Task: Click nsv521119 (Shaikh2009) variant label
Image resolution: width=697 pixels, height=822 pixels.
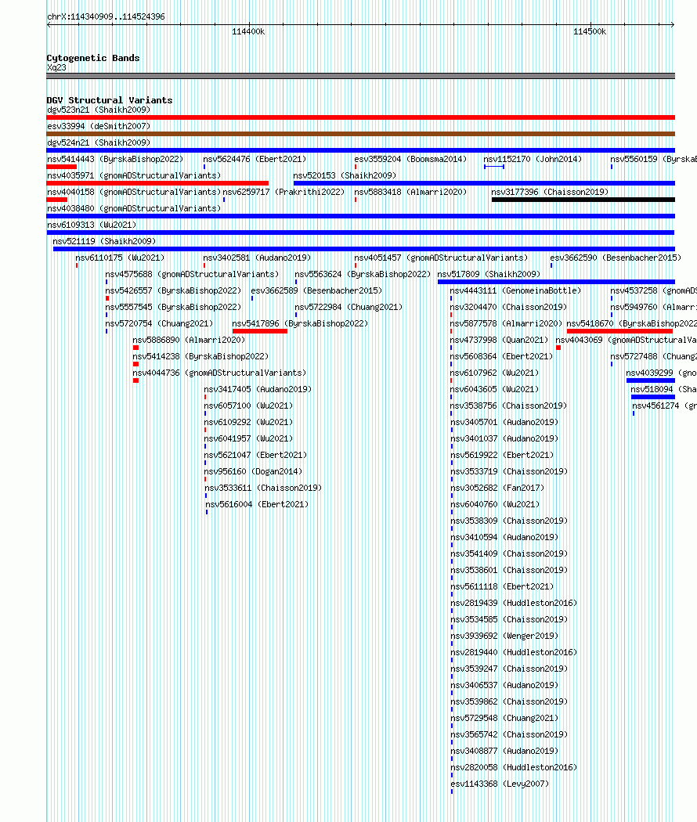Action: click(x=104, y=241)
